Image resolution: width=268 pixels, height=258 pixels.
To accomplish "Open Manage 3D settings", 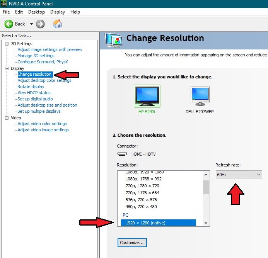I will click(x=36, y=56).
